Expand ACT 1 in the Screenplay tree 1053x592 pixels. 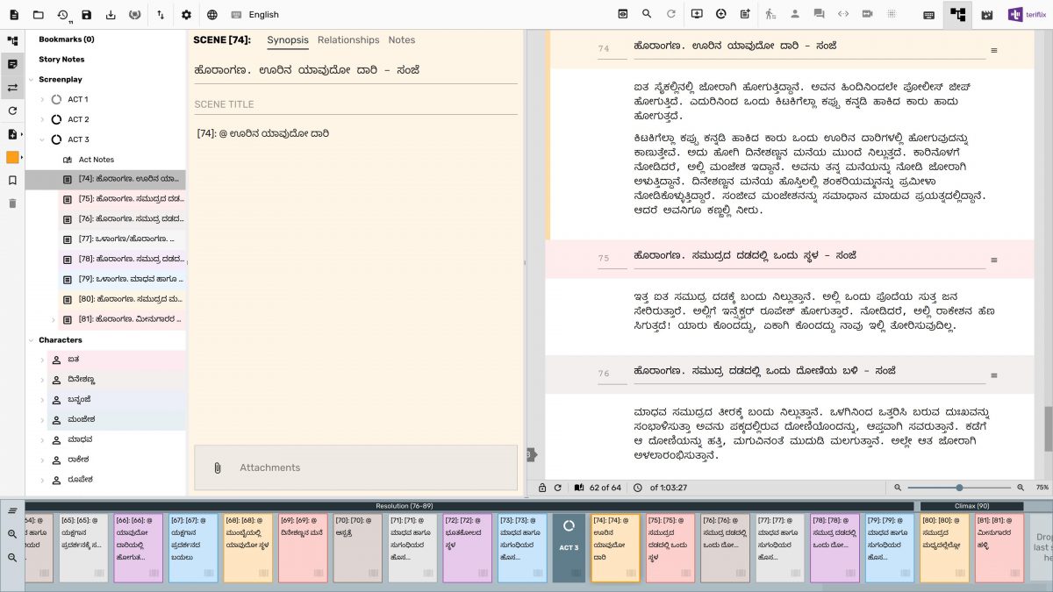click(41, 98)
